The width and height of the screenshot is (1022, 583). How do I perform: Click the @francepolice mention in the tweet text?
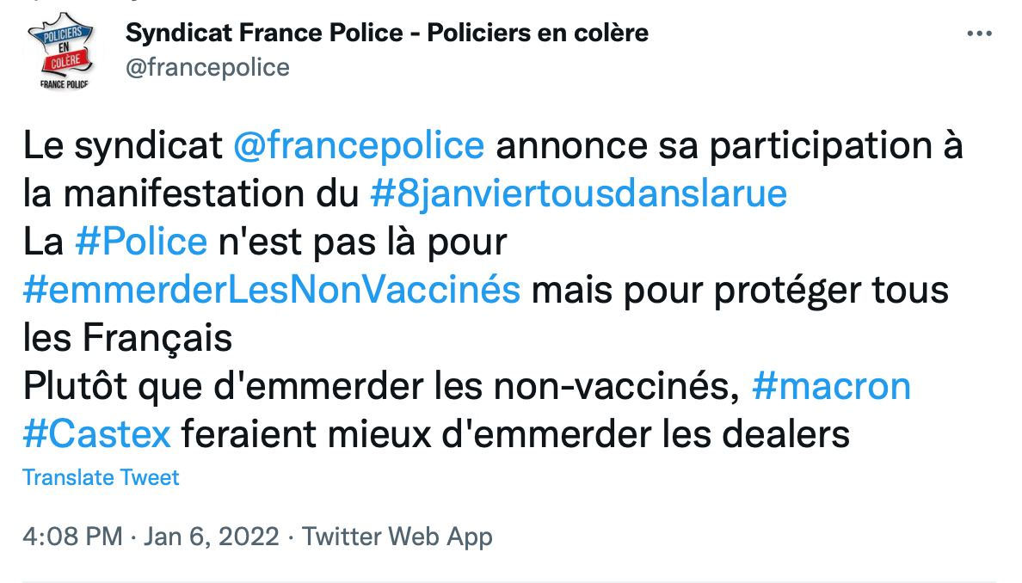click(x=360, y=146)
